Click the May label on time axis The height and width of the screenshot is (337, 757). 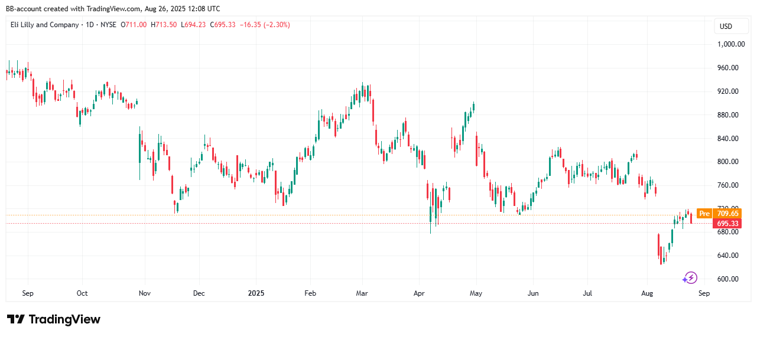[476, 293]
